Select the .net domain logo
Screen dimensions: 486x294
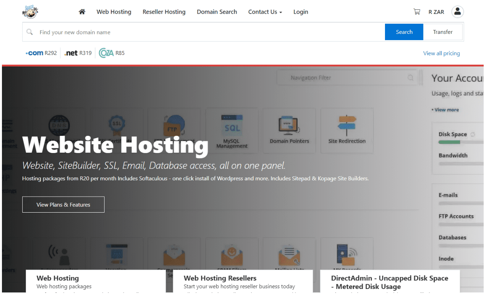pyautogui.click(x=71, y=53)
